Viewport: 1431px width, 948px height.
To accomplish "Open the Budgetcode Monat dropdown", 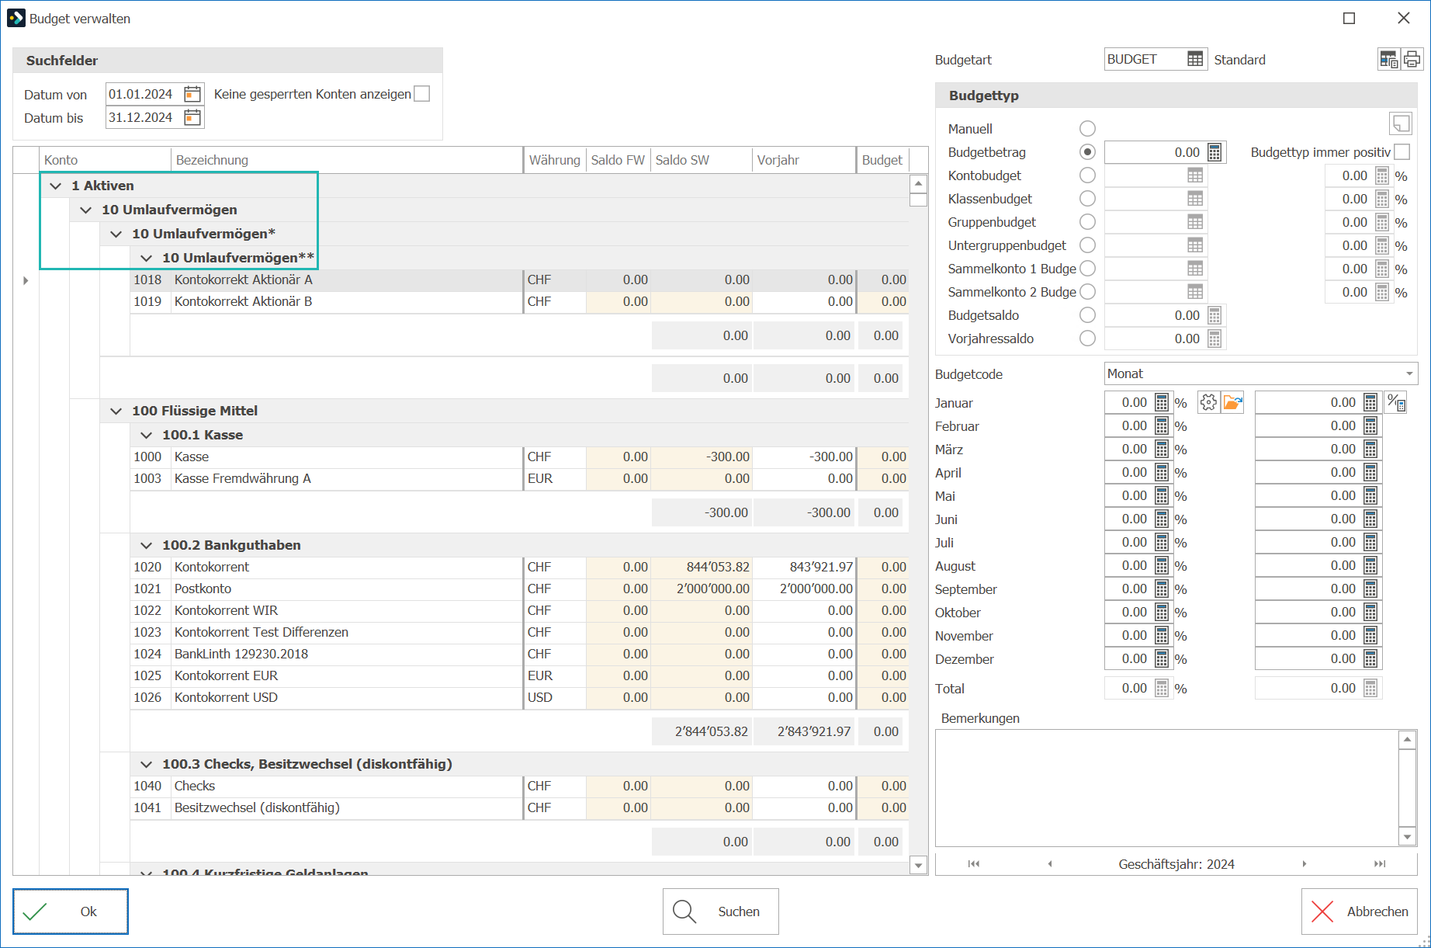I will click(1260, 373).
